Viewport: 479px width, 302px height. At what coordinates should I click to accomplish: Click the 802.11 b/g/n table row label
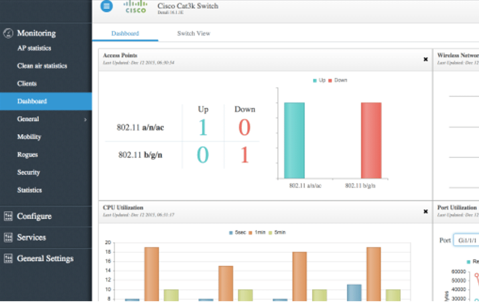140,155
